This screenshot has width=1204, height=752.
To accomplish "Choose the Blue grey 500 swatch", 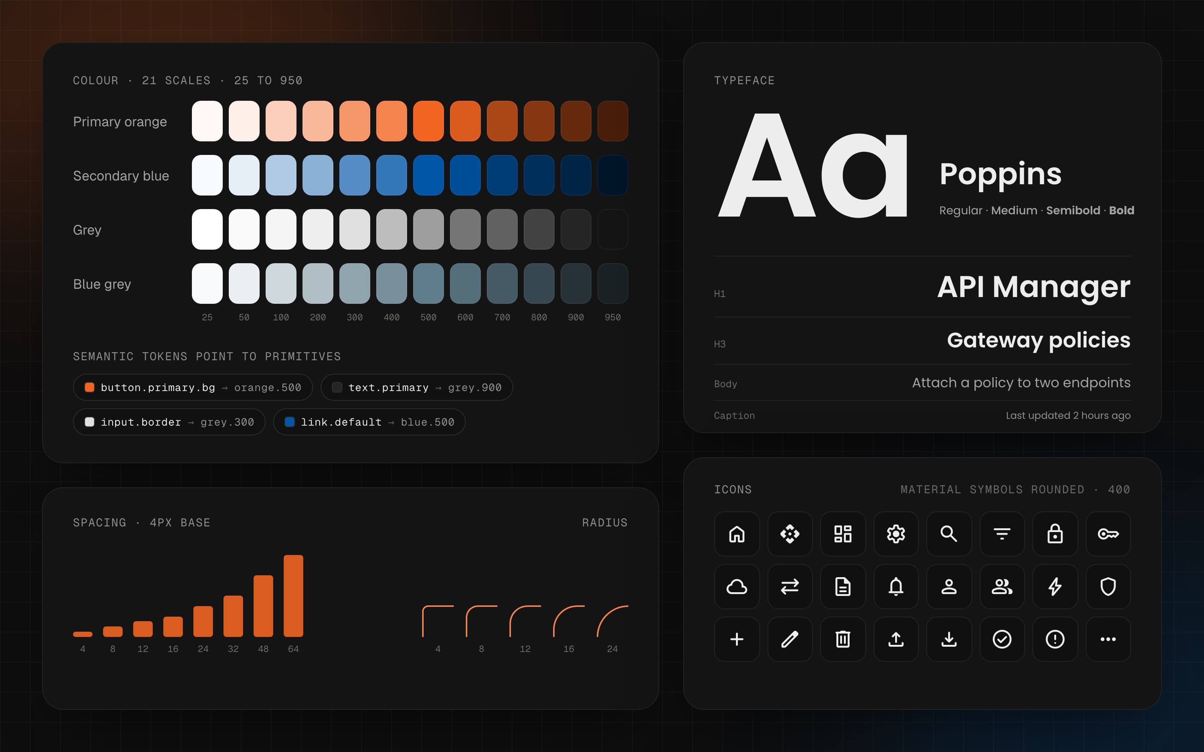I will point(429,284).
